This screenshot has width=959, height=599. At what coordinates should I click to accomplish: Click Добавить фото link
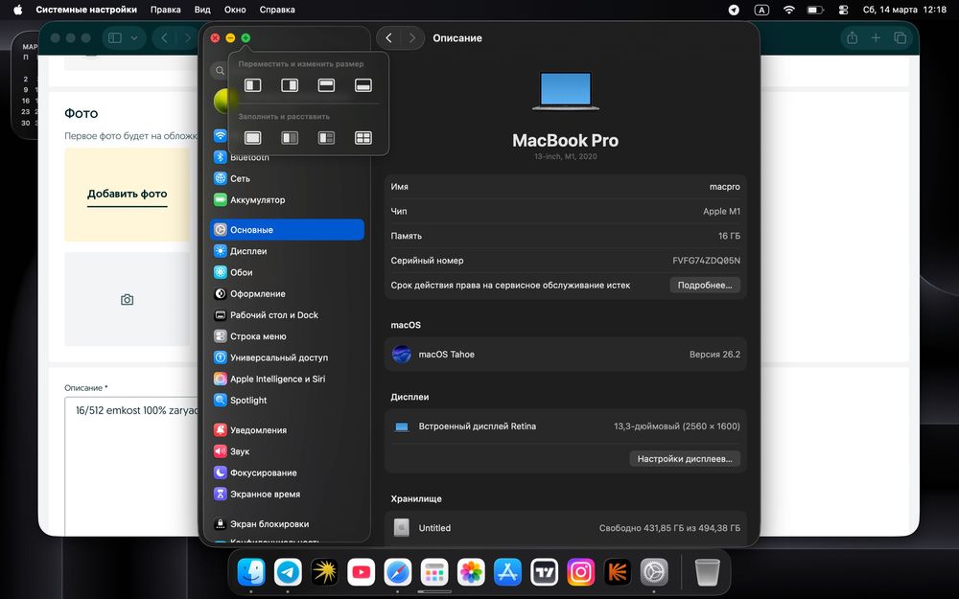[127, 194]
